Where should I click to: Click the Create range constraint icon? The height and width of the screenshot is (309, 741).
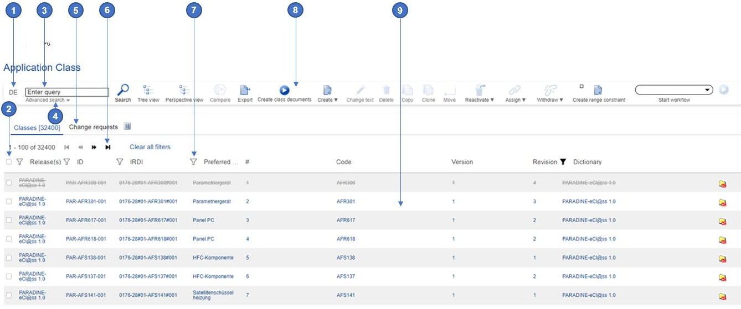tap(598, 90)
